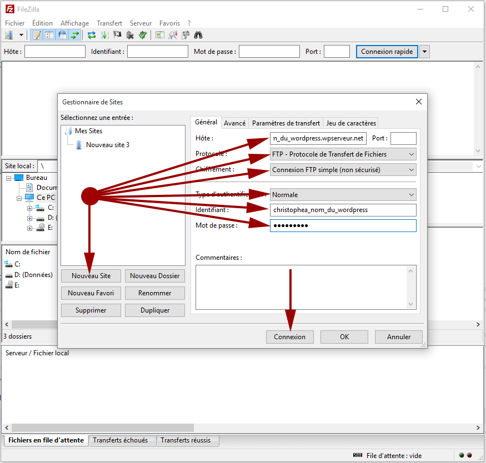
Task: Collapse the Ce PC tree node
Action: pyautogui.click(x=19, y=198)
